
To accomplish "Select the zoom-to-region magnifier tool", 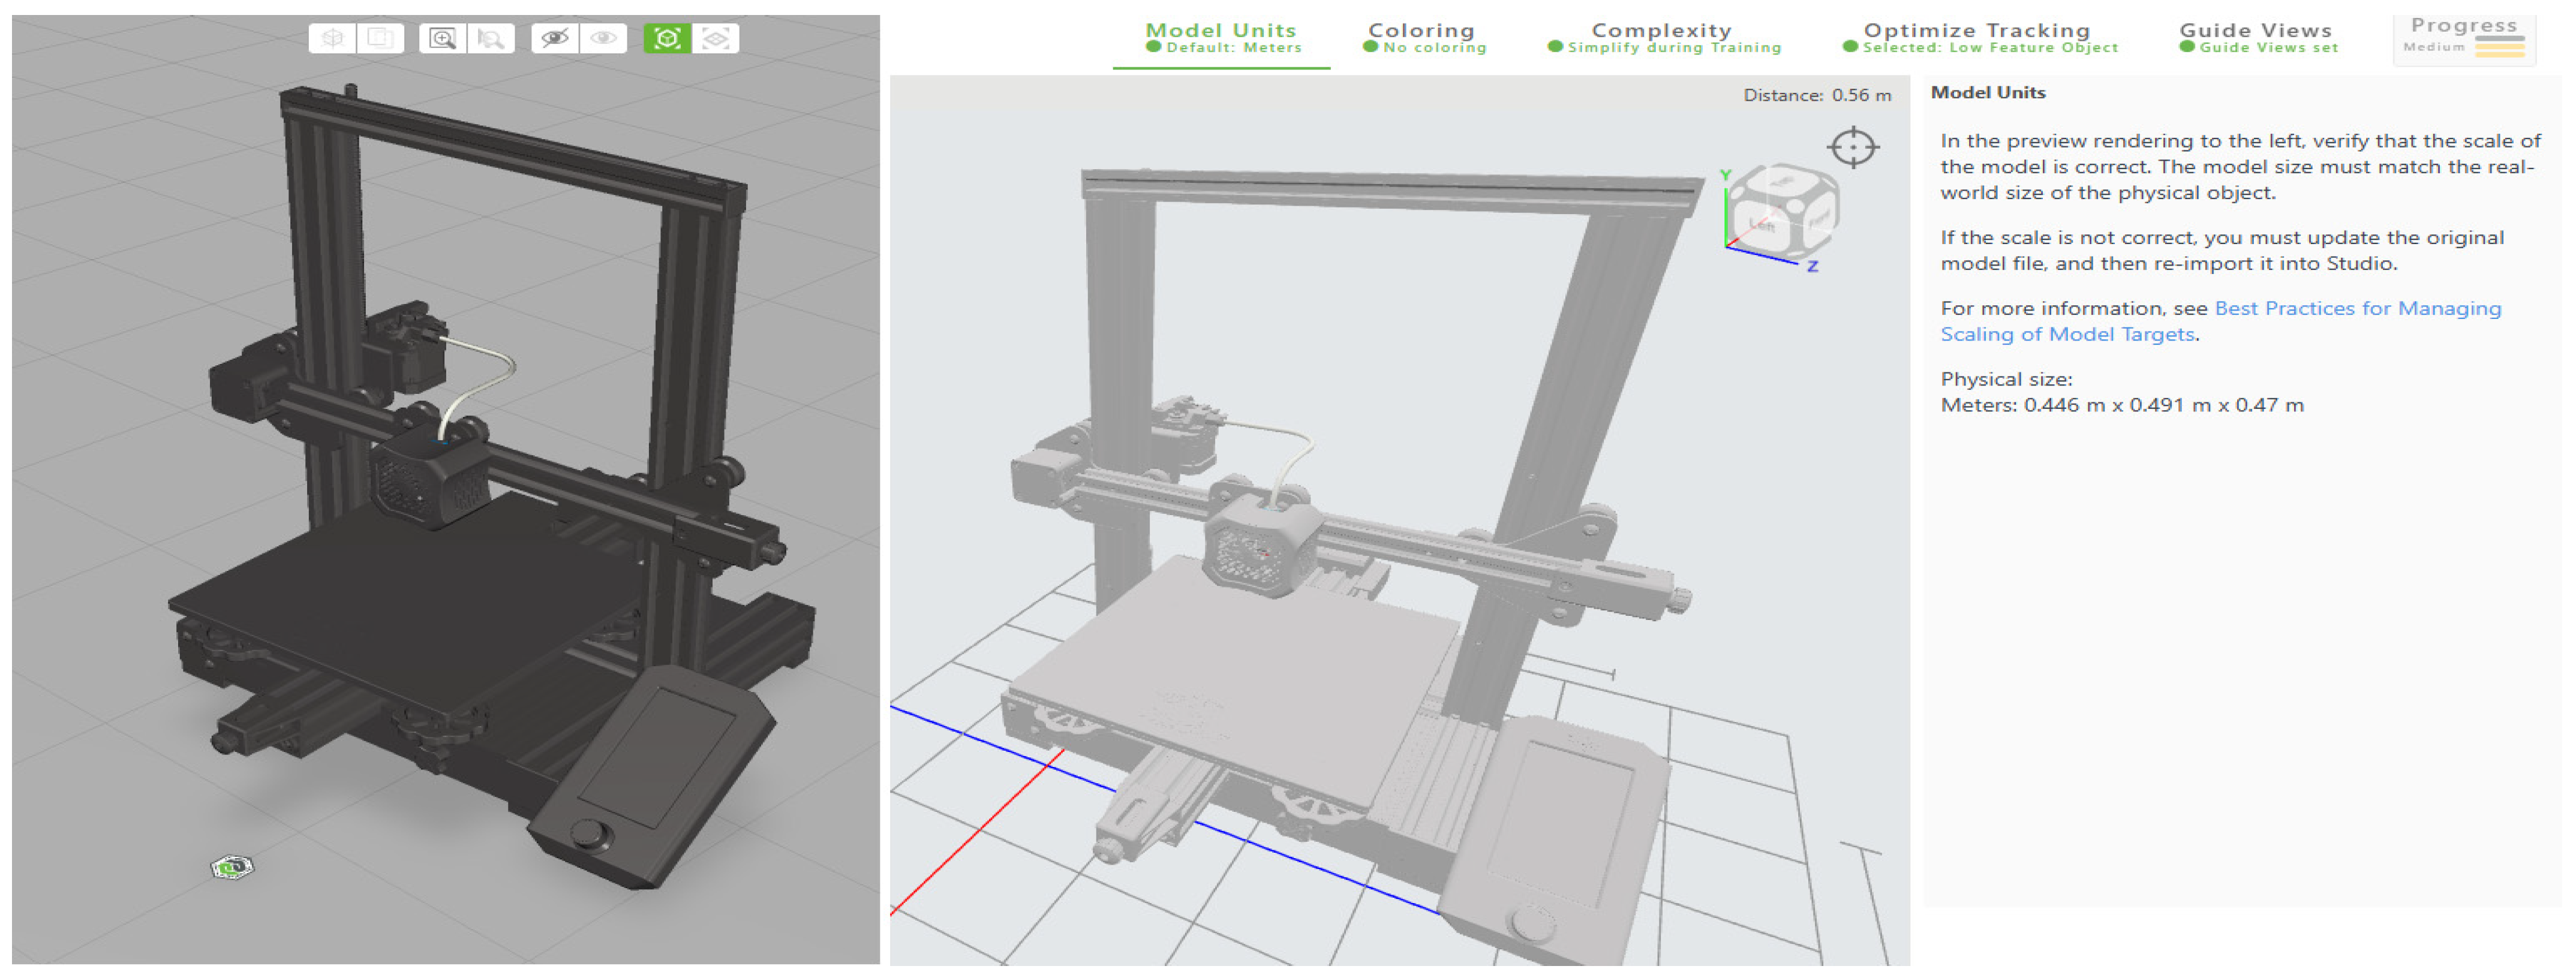I will click(442, 38).
